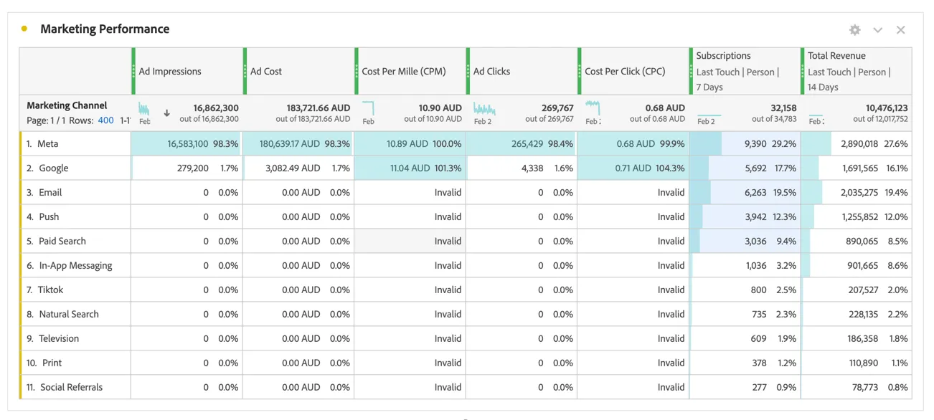Click the Subscriptions sparkline trend line
The image size is (934, 420).
tap(709, 115)
